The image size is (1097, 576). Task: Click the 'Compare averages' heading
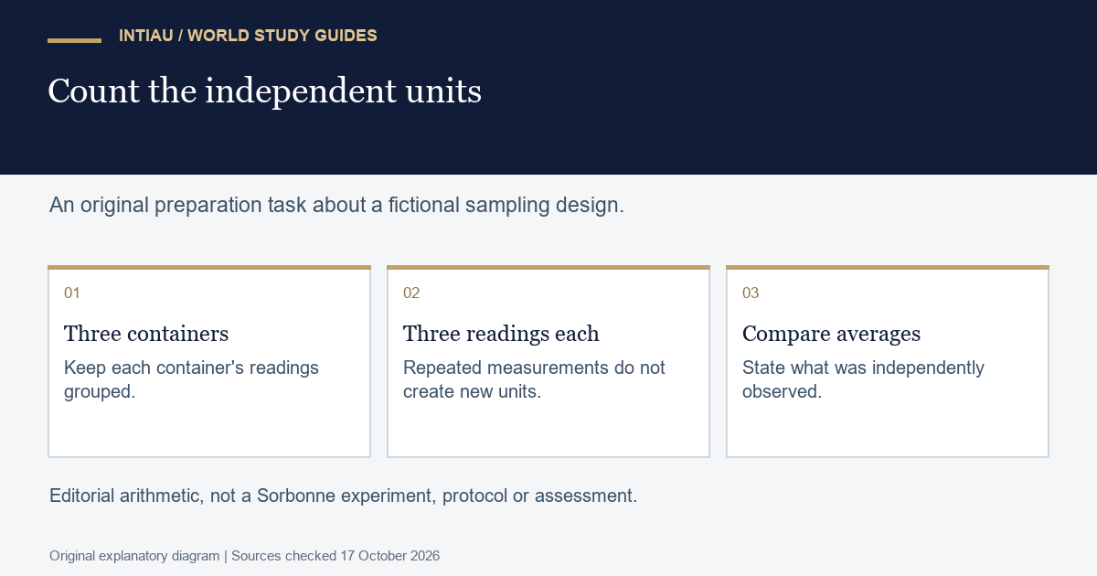click(x=831, y=334)
